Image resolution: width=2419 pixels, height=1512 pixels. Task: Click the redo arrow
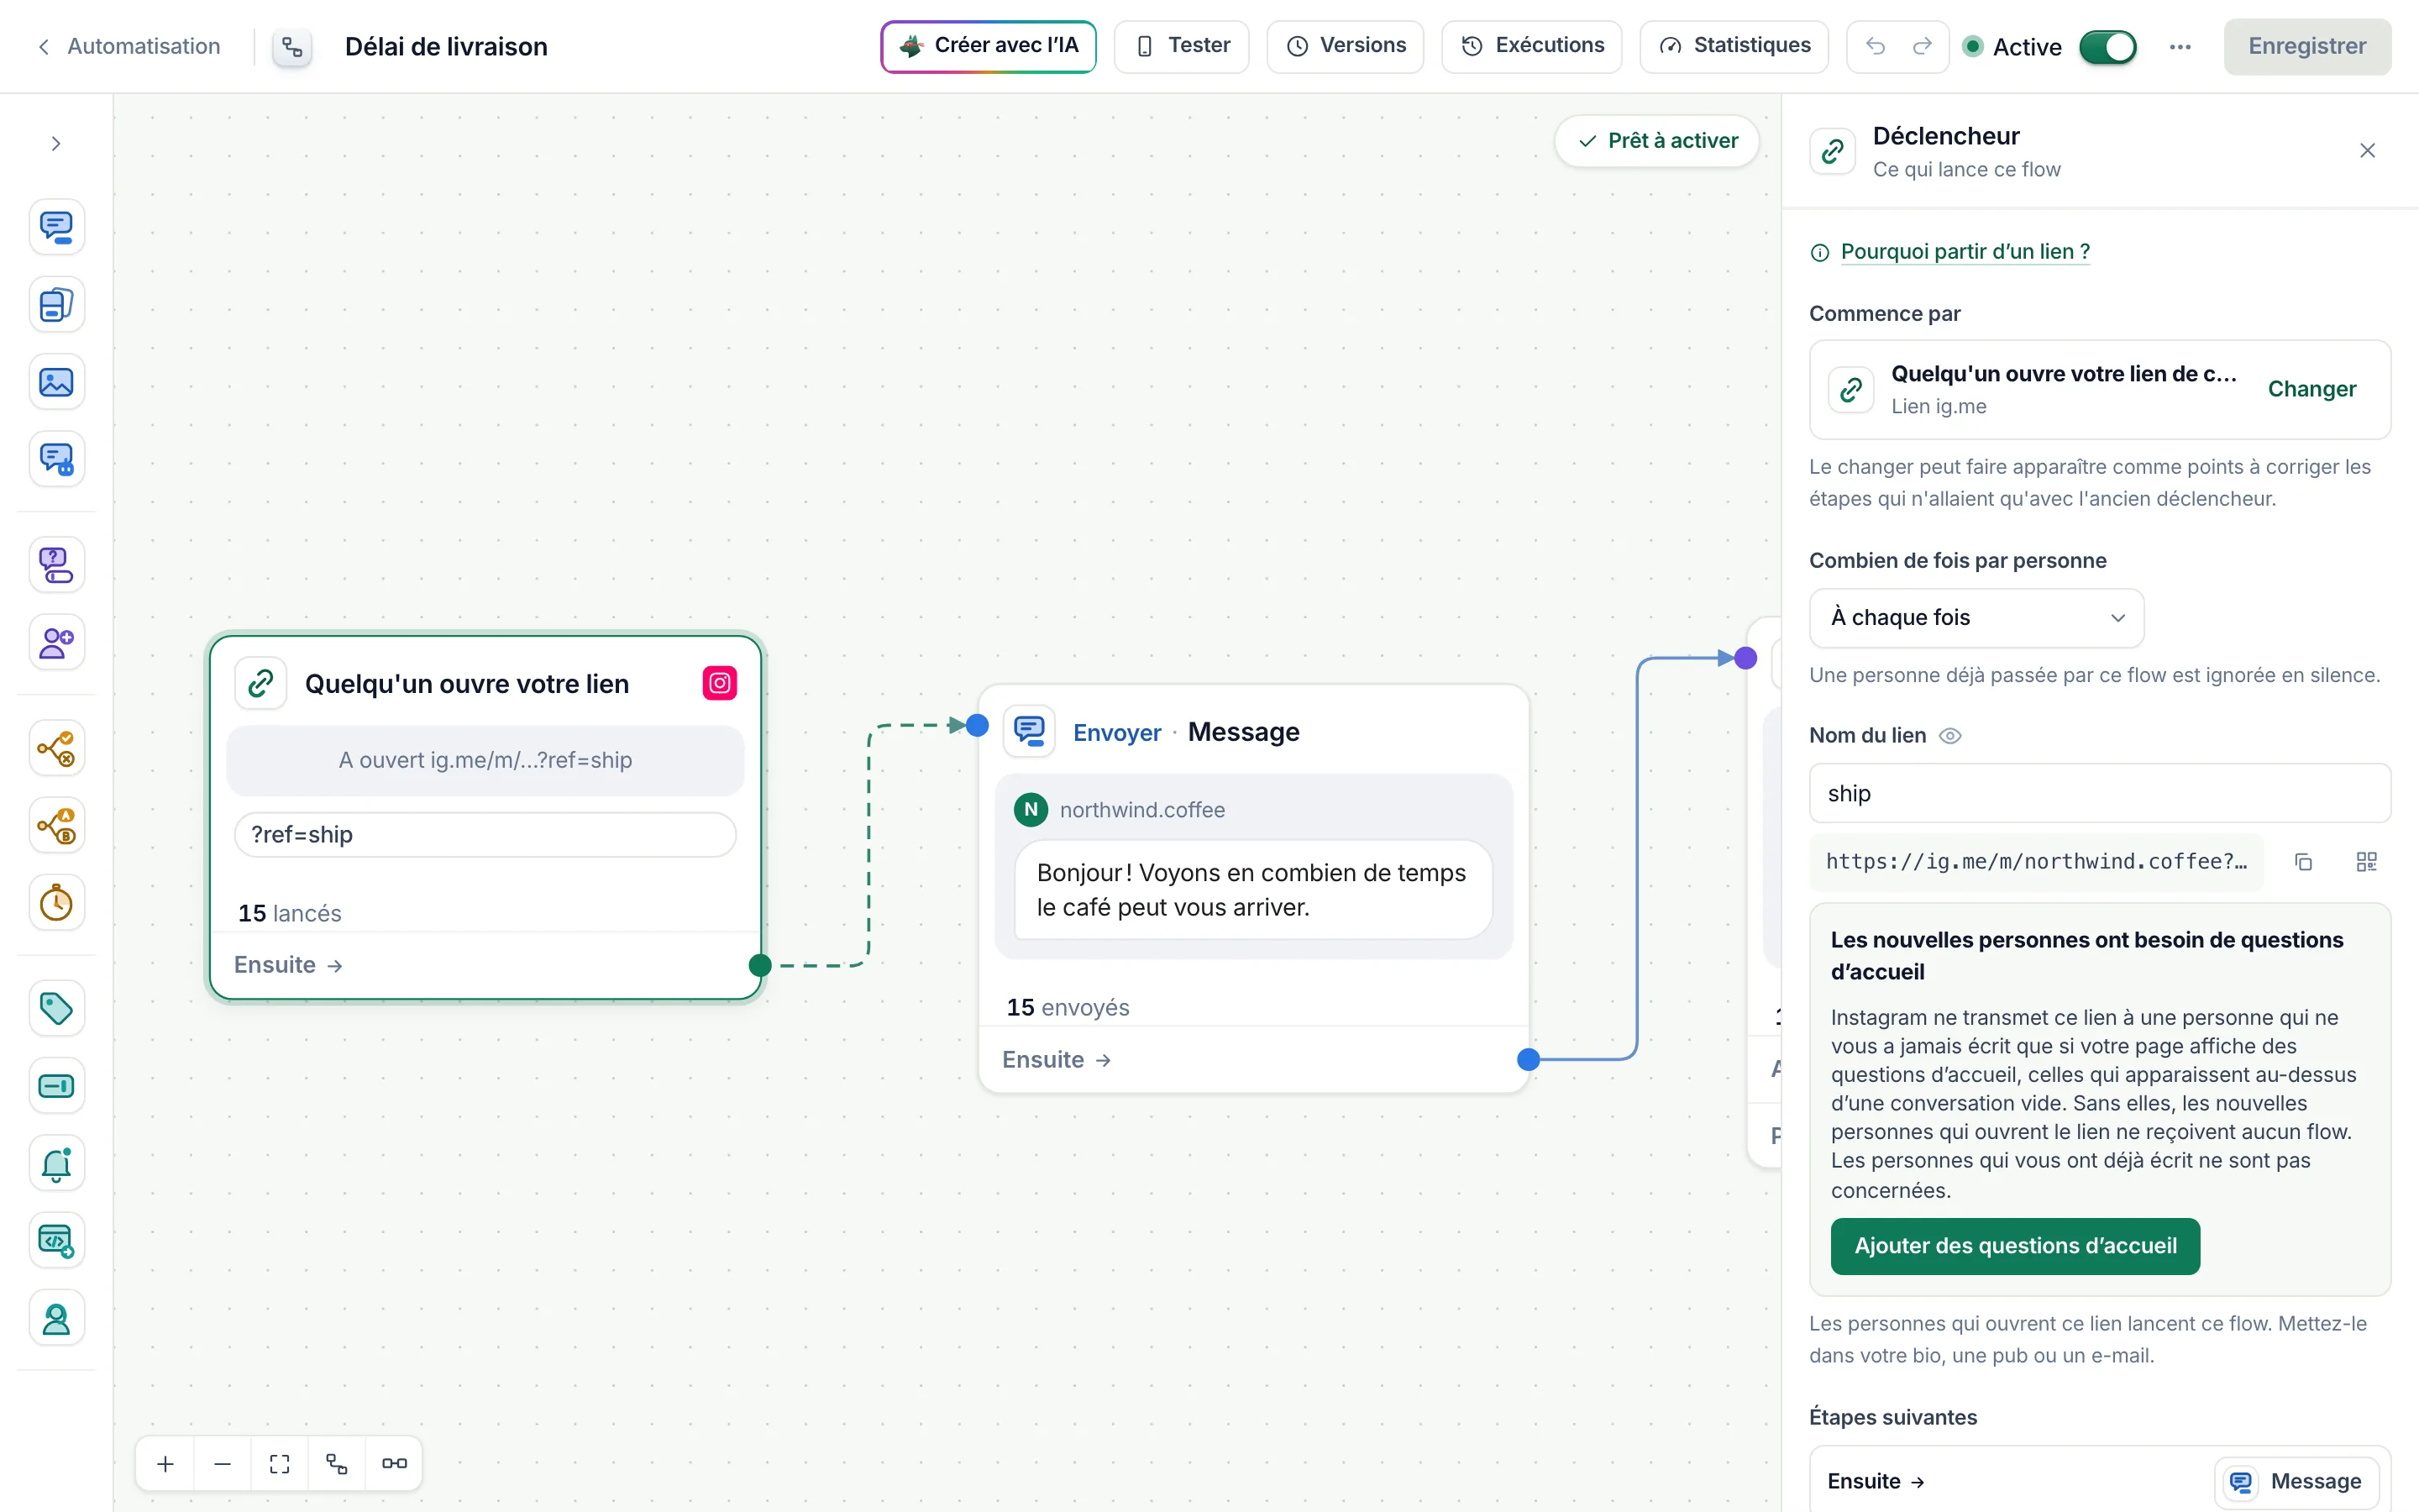pyautogui.click(x=1923, y=46)
